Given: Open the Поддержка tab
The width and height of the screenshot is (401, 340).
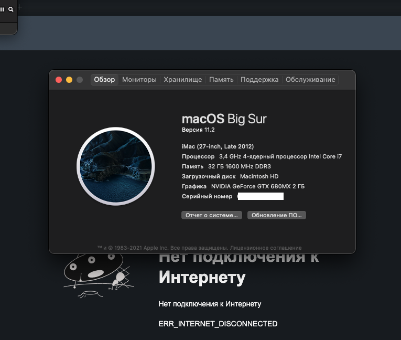Looking at the screenshot, I should pyautogui.click(x=259, y=80).
